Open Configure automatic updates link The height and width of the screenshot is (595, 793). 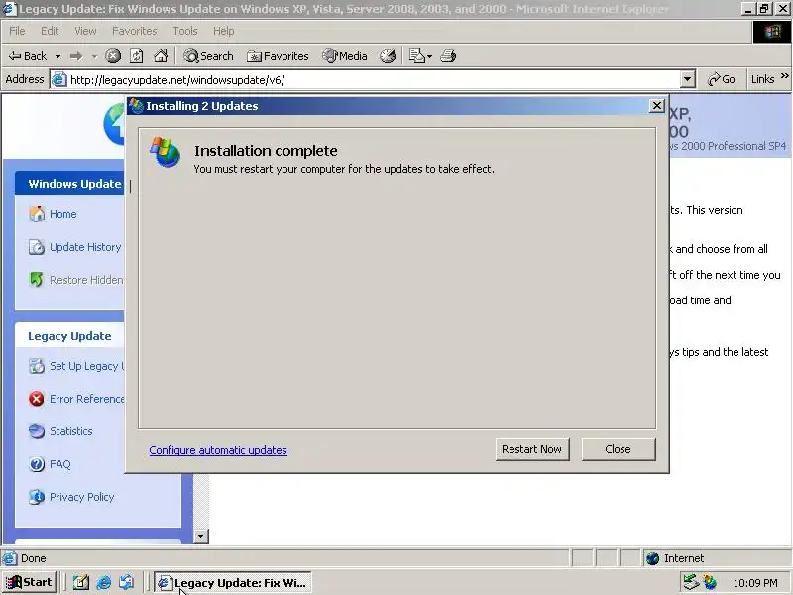[218, 450]
